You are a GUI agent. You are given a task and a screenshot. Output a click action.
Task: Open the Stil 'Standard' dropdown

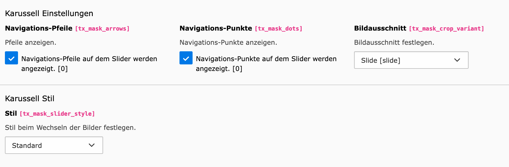coord(54,145)
